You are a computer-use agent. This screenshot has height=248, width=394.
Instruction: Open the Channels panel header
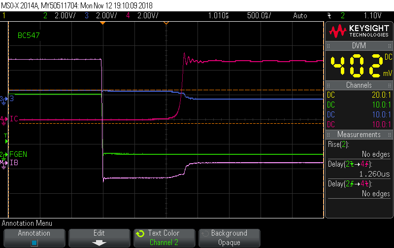tap(359, 85)
